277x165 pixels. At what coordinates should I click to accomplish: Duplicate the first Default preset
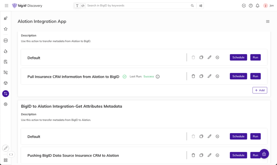(201, 57)
